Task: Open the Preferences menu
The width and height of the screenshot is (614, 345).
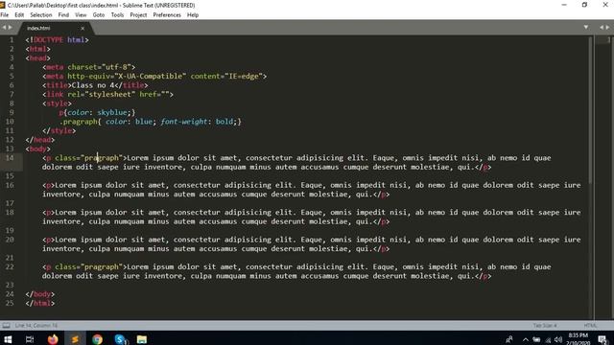Action: [x=167, y=15]
